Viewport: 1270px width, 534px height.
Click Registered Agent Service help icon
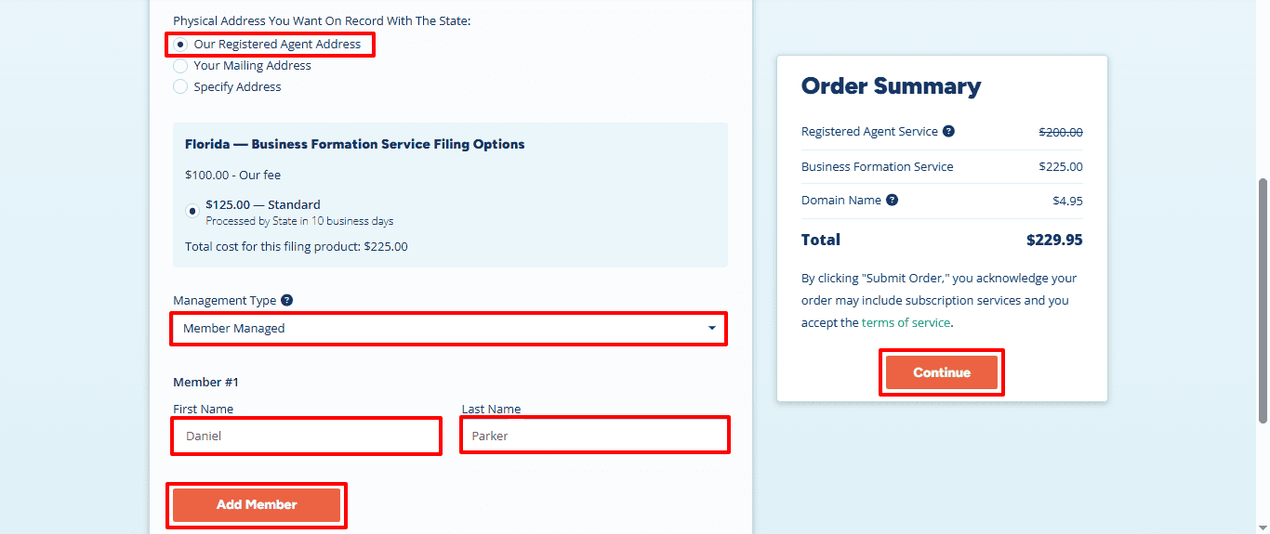pyautogui.click(x=948, y=132)
